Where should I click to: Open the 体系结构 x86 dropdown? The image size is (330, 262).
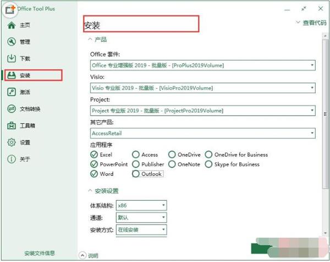point(141,206)
